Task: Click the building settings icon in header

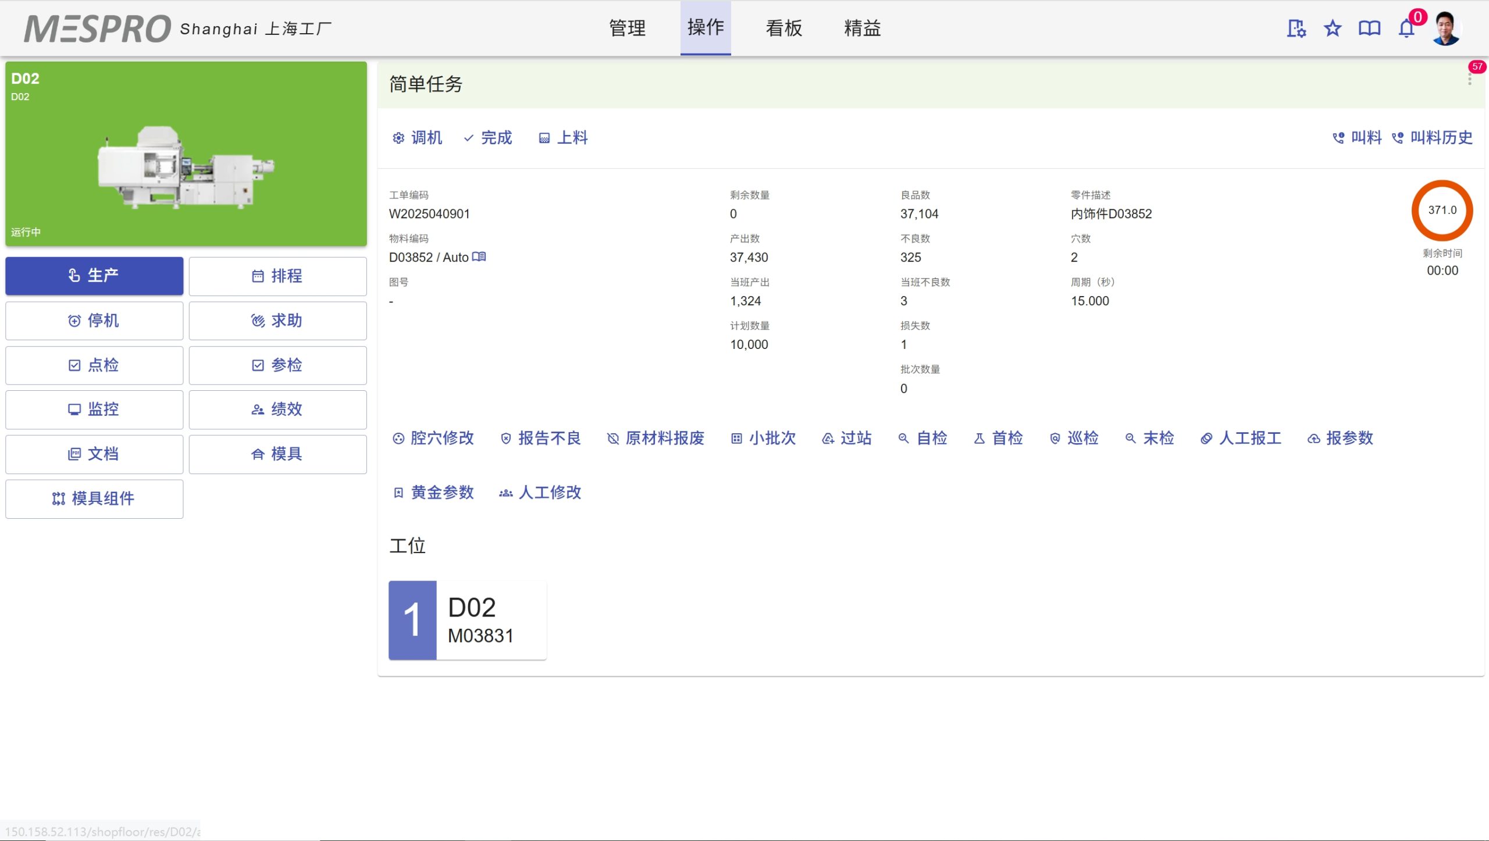Action: 1296,28
